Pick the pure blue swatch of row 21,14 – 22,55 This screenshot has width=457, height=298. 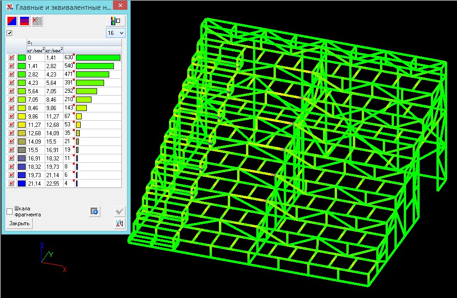click(x=21, y=184)
